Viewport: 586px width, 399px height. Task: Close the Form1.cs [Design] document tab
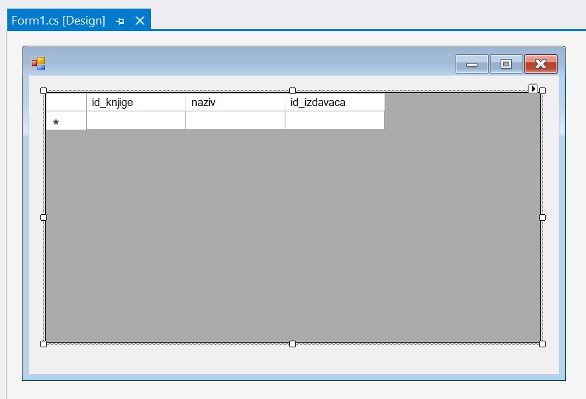coord(140,21)
